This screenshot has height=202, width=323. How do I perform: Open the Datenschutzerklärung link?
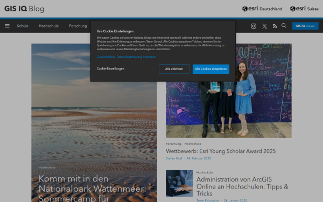tap(129, 57)
